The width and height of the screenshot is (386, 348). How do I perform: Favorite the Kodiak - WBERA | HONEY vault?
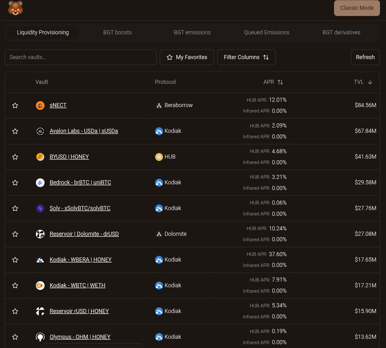tap(15, 260)
